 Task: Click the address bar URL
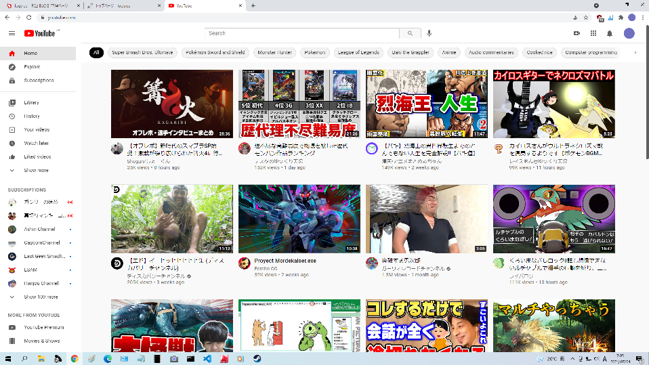click(61, 18)
